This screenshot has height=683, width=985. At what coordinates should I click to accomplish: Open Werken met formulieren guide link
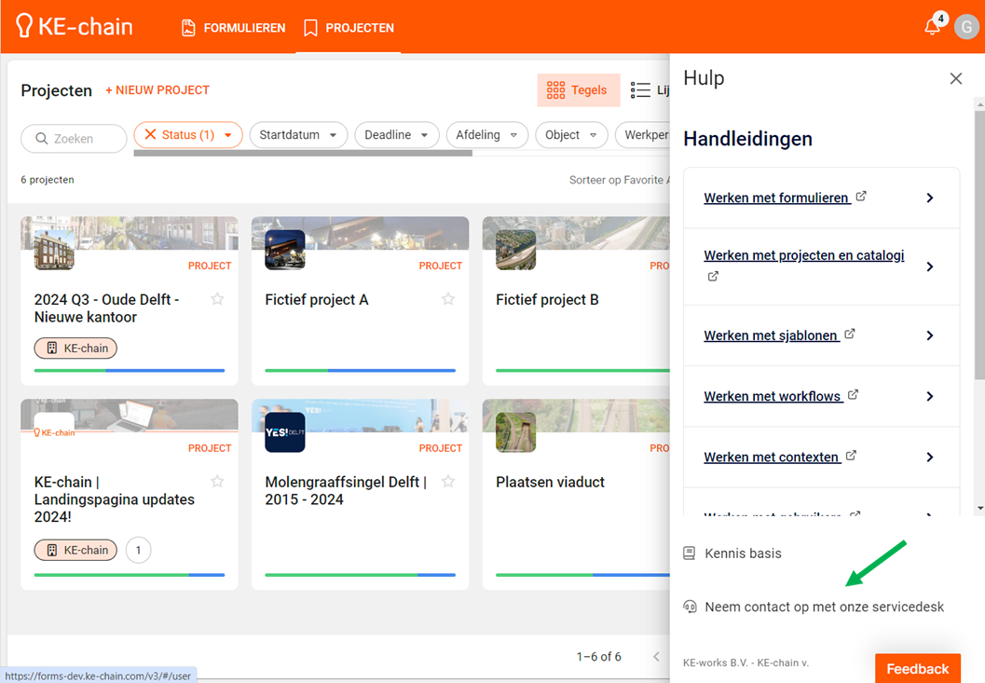click(x=776, y=198)
